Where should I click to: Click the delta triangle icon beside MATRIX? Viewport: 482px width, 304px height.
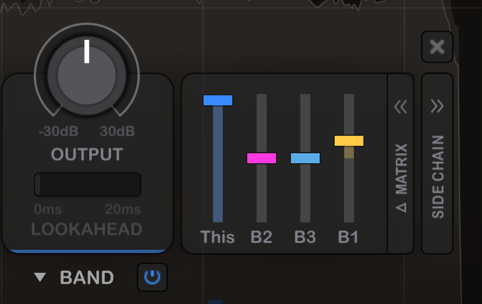coord(401,207)
